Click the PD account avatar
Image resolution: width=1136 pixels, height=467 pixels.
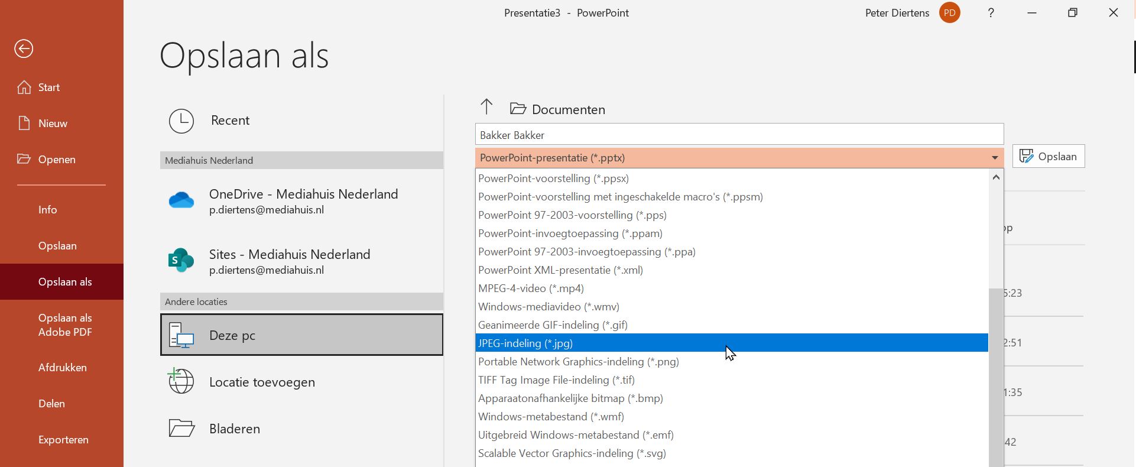pyautogui.click(x=949, y=13)
